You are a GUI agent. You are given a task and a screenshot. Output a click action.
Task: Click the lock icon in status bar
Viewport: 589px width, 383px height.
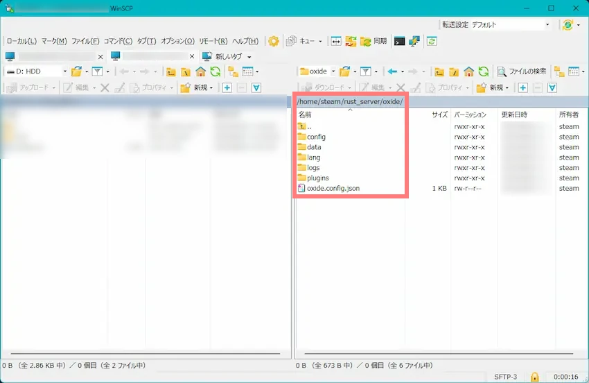tap(534, 377)
